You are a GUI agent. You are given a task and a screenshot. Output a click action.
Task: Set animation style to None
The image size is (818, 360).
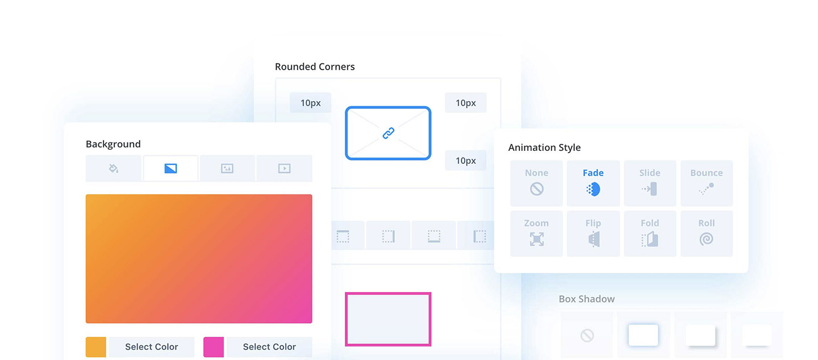[536, 183]
